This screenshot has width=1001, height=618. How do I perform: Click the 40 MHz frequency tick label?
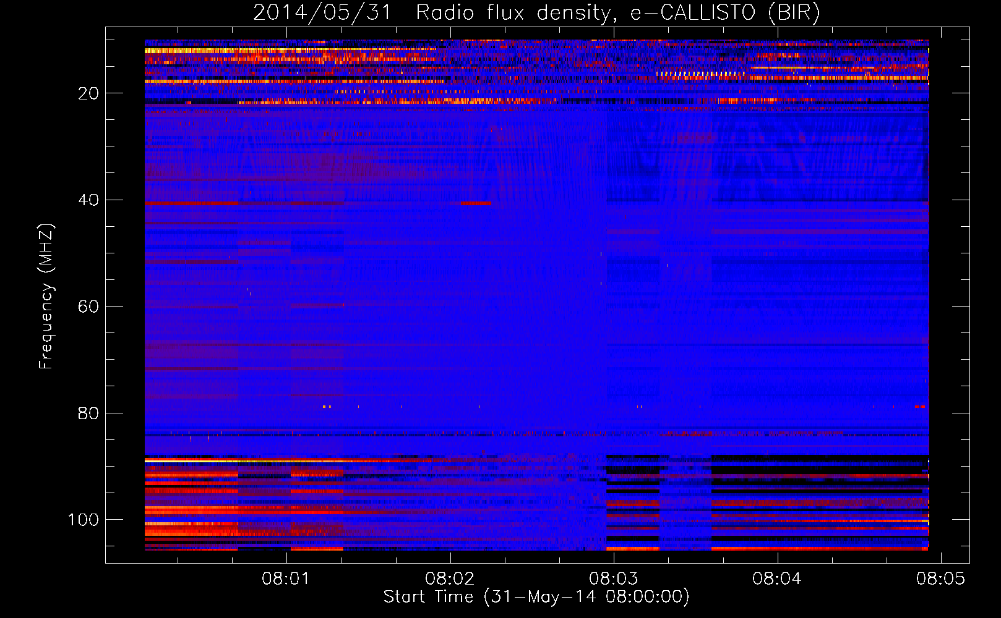coord(88,200)
